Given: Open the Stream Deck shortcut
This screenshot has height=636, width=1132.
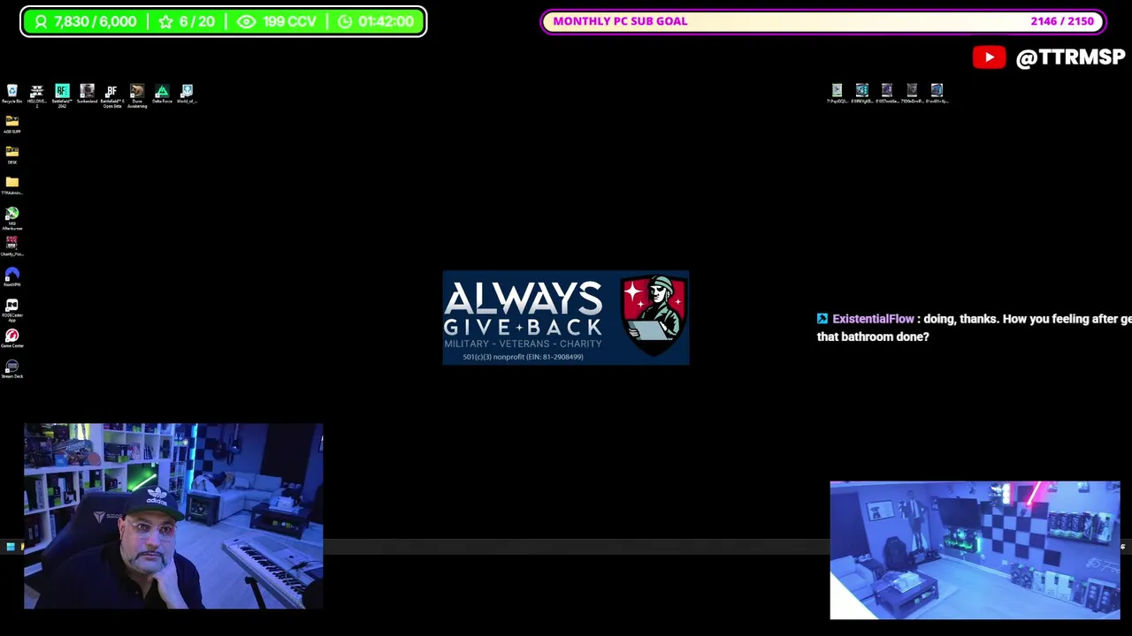Looking at the screenshot, I should [x=12, y=369].
